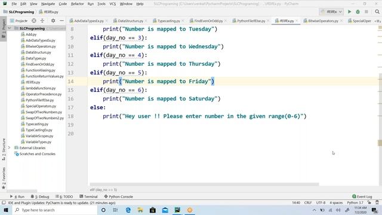This screenshot has width=382, height=215.
Task: Open the Project view selector dropdown
Action: (x=19, y=21)
